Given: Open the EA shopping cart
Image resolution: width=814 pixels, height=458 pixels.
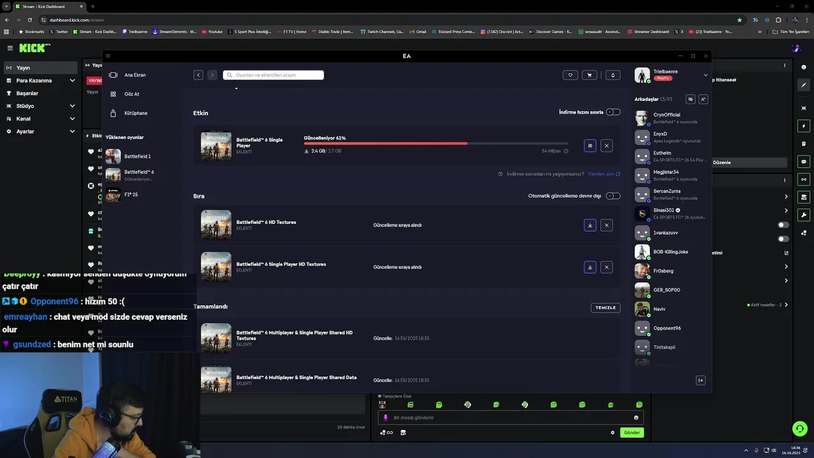Looking at the screenshot, I should pyautogui.click(x=590, y=75).
